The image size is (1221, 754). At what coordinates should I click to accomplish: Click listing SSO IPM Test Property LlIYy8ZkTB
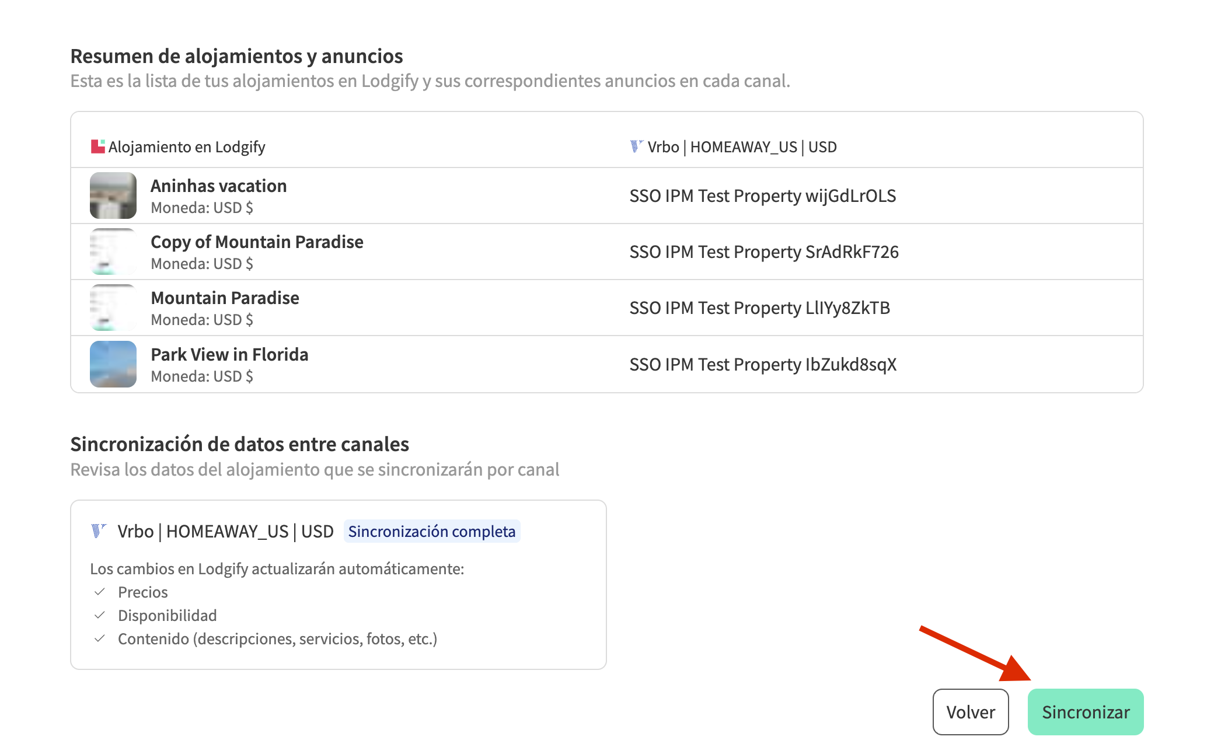759,308
